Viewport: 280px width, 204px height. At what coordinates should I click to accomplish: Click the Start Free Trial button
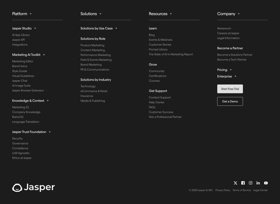[x=230, y=89]
